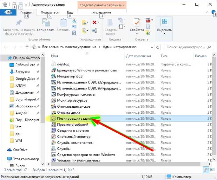Open address bar history dropdown
Screen dimensions: 217x180
pyautogui.click(x=152, y=47)
